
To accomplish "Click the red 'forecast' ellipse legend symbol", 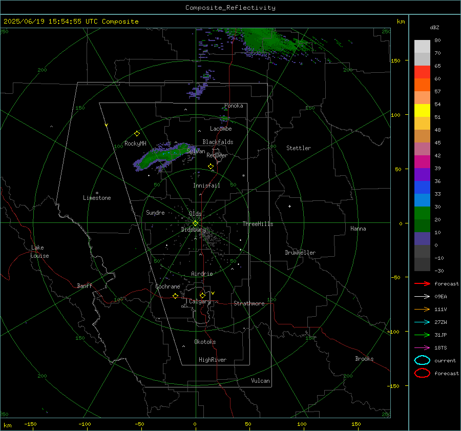I will click(x=422, y=373).
